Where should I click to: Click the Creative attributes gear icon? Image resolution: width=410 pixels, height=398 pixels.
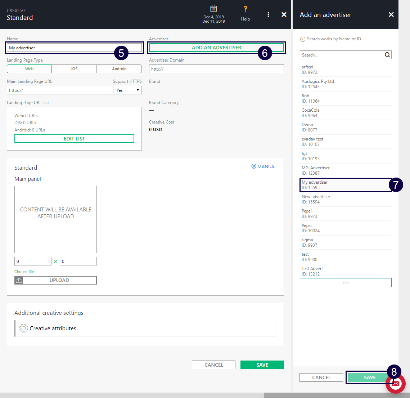click(23, 328)
